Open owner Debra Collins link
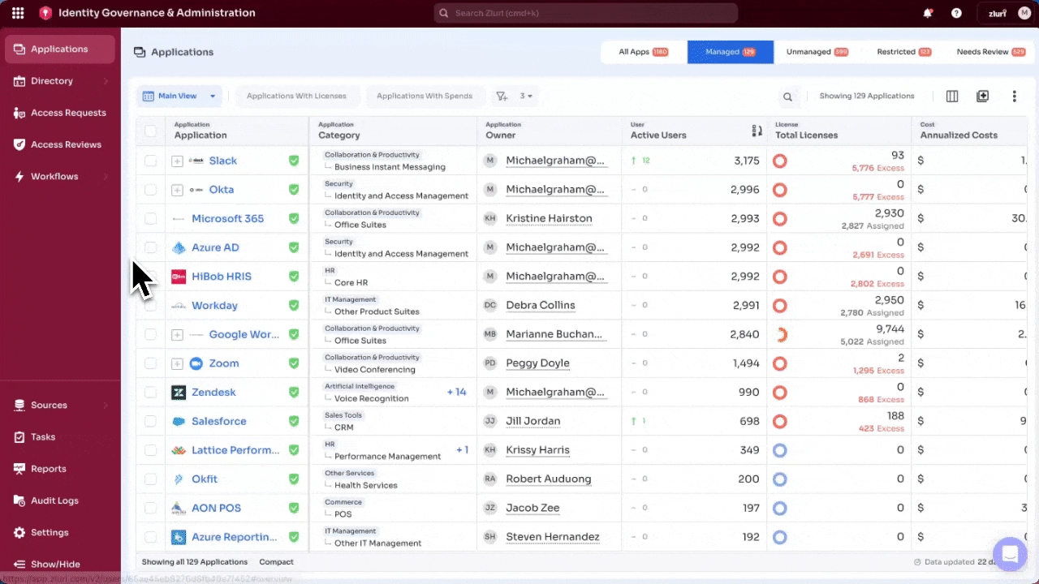 point(541,306)
